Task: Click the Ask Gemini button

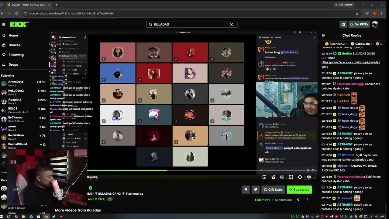Action: [x=343, y=5]
